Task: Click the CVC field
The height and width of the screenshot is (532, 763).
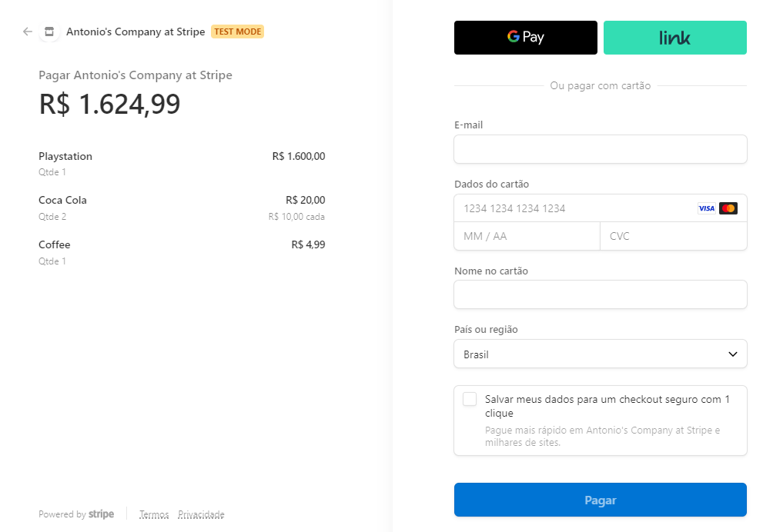Action: tap(674, 236)
